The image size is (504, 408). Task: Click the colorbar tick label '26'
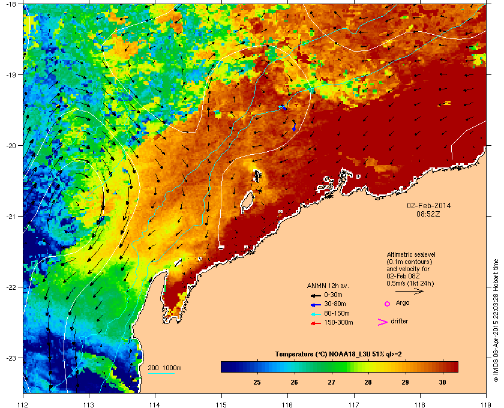294,382
